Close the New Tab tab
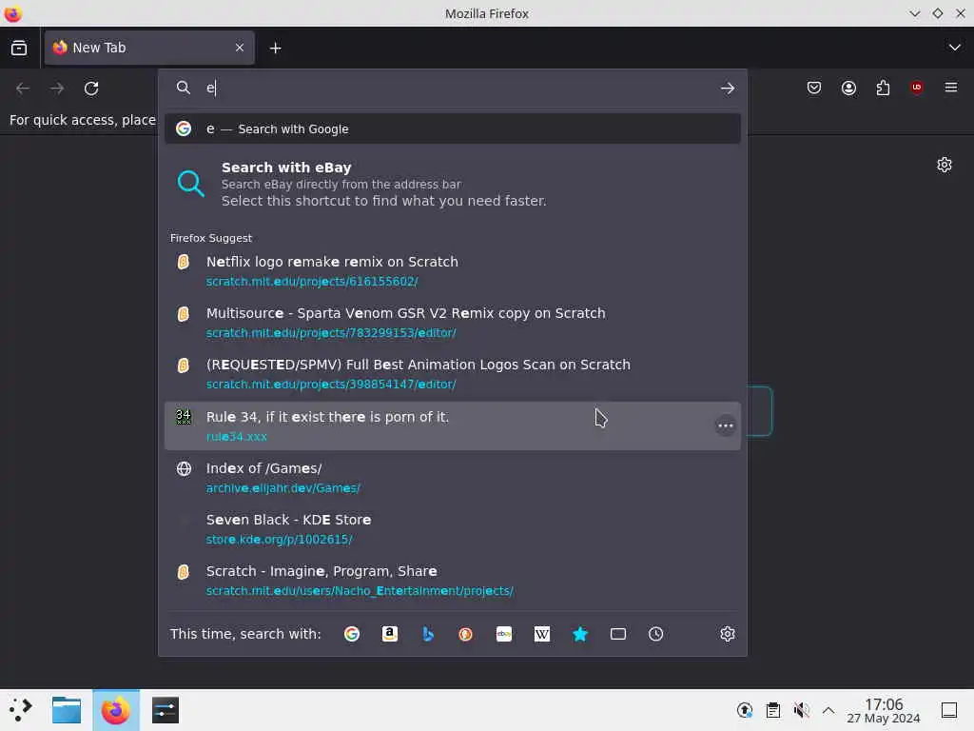This screenshot has width=974, height=731. 240,48
